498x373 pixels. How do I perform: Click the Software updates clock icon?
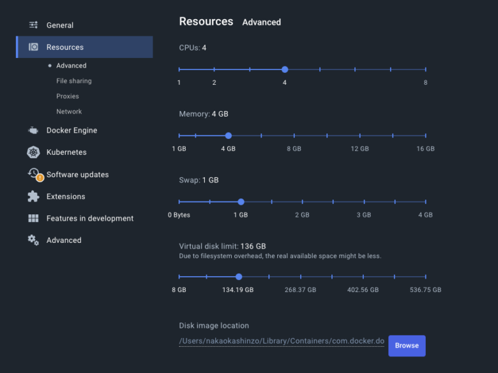point(33,173)
